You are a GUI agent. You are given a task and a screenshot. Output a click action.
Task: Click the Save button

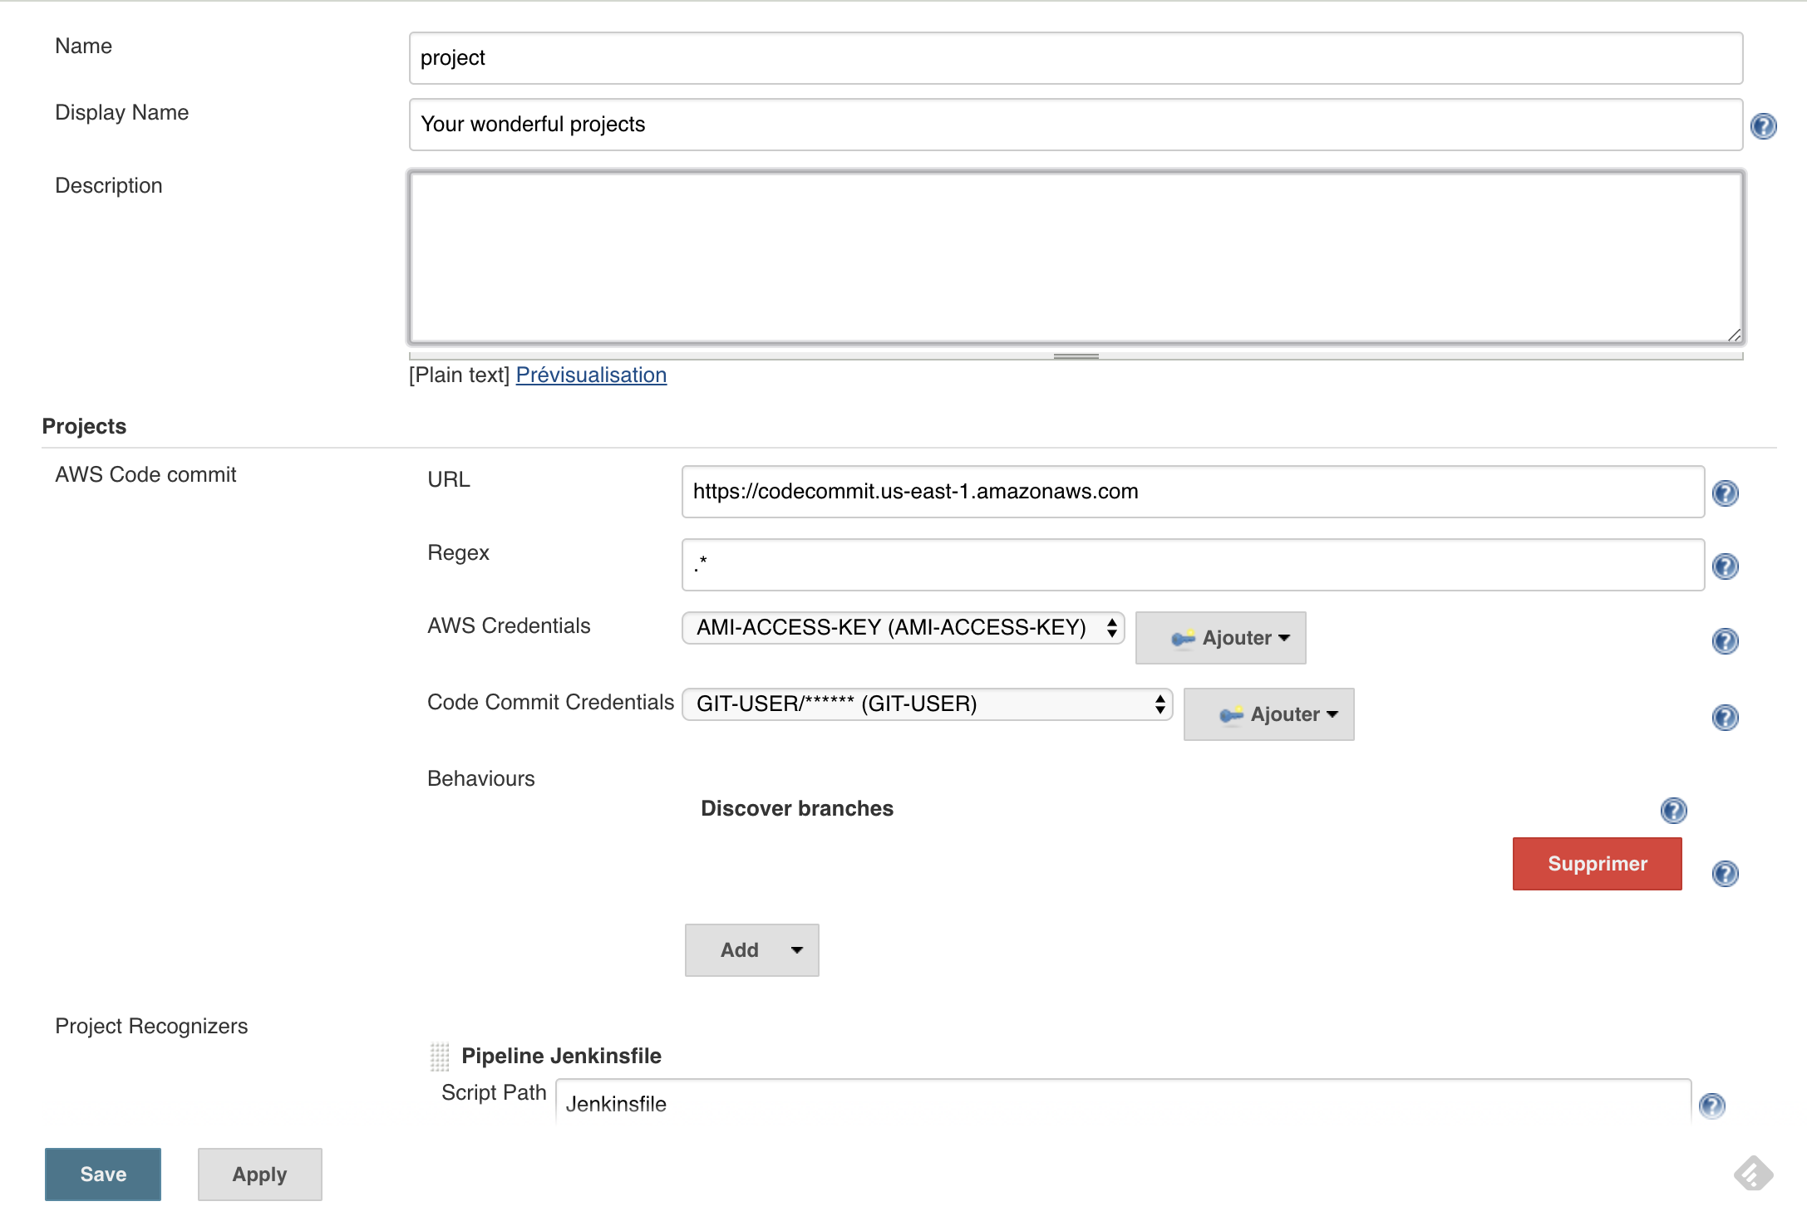click(103, 1174)
